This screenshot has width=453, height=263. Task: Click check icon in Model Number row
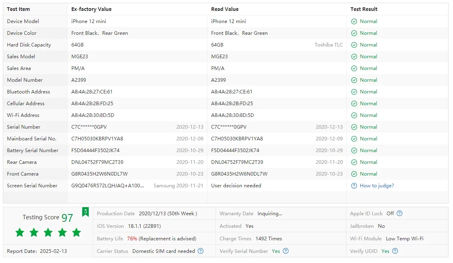[x=354, y=80]
